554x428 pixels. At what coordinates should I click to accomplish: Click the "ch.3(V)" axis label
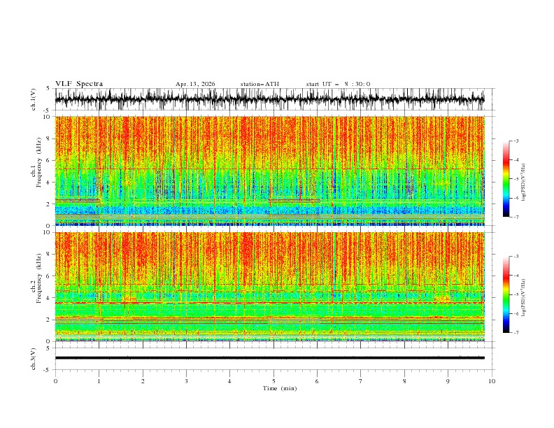(34, 359)
